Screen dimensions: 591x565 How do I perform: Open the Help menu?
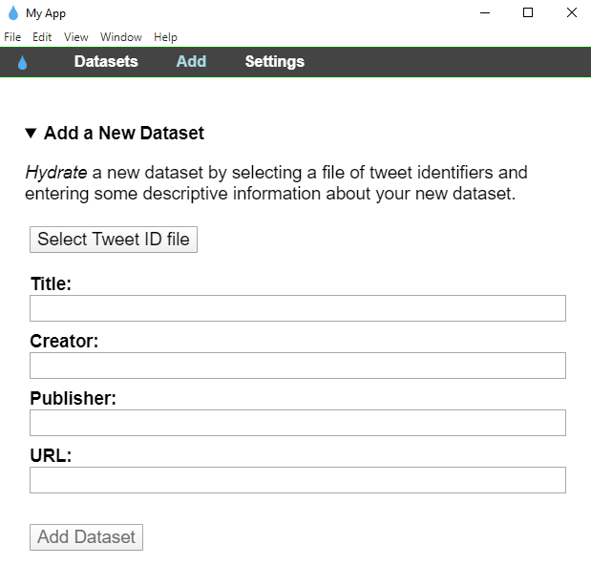pyautogui.click(x=165, y=37)
